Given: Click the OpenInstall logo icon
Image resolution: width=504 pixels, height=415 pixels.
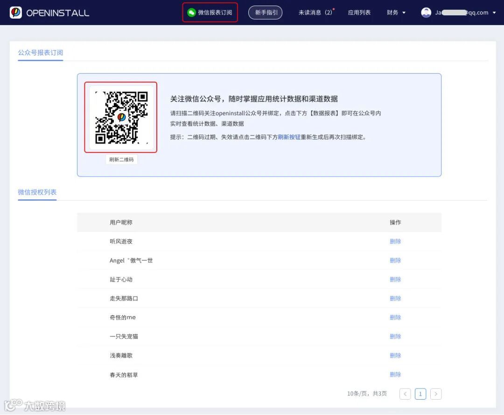Looking at the screenshot, I should (16, 13).
